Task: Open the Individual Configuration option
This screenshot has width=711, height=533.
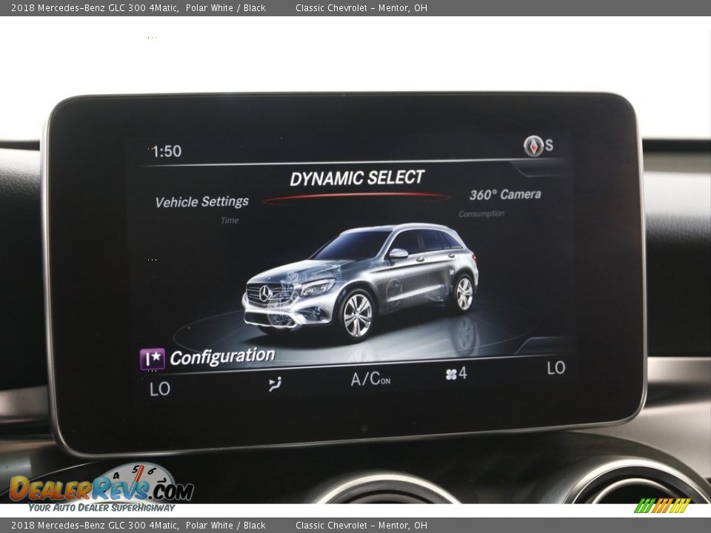Action: click(x=207, y=358)
